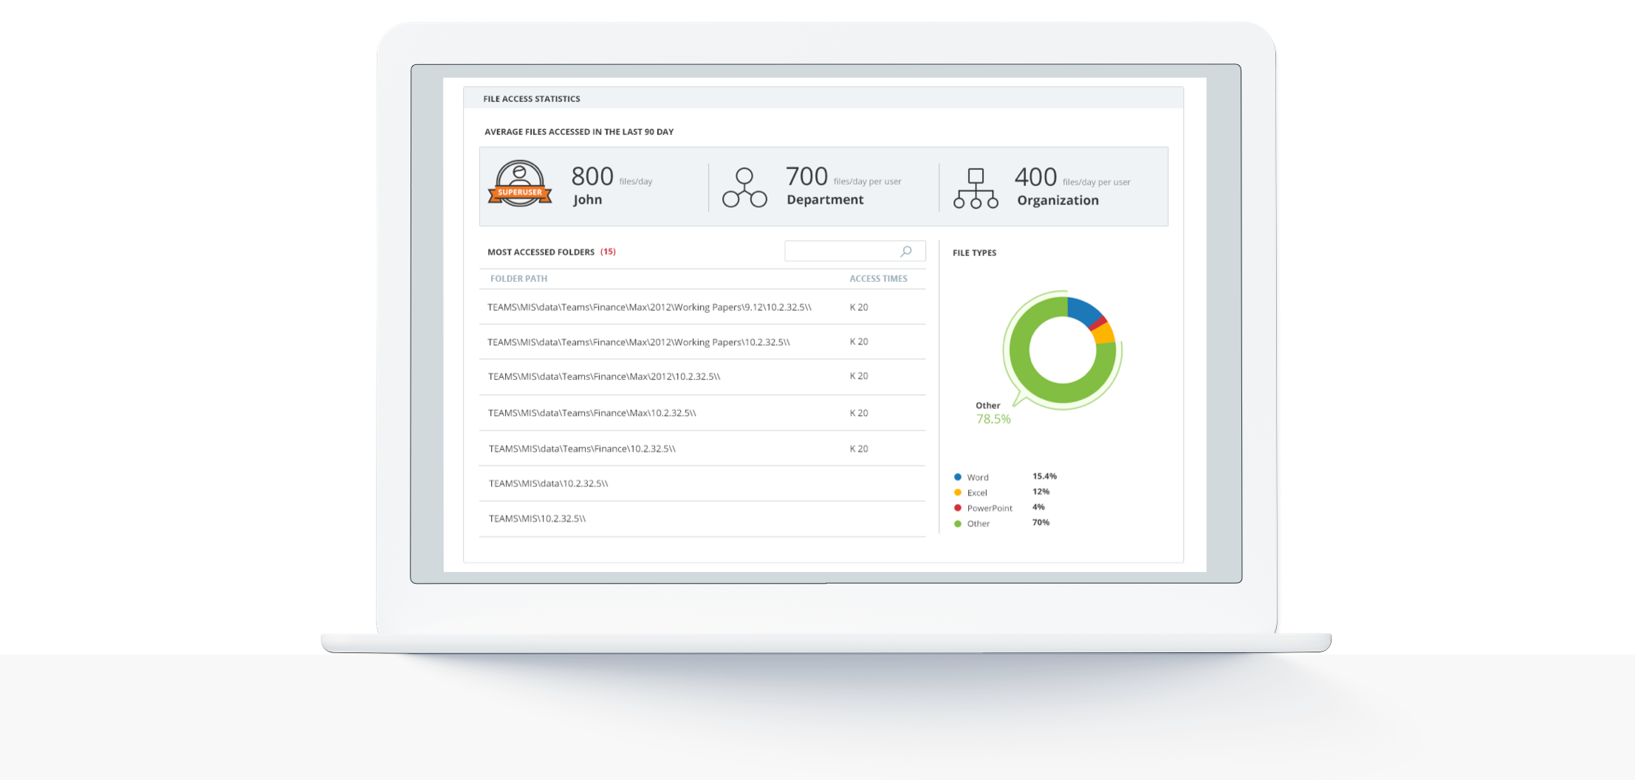1635x780 pixels.
Task: Select the Working Papers\9.12 folder row
Action: pyautogui.click(x=649, y=308)
